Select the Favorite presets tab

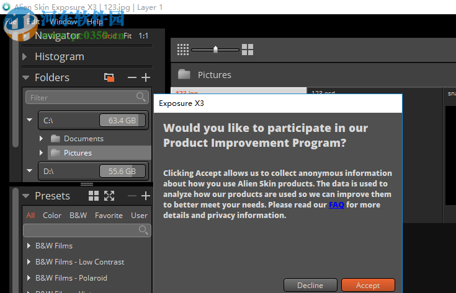109,216
